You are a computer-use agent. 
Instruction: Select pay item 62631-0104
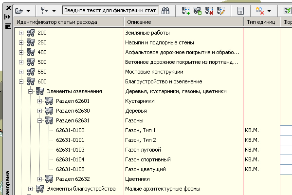pos(70,159)
